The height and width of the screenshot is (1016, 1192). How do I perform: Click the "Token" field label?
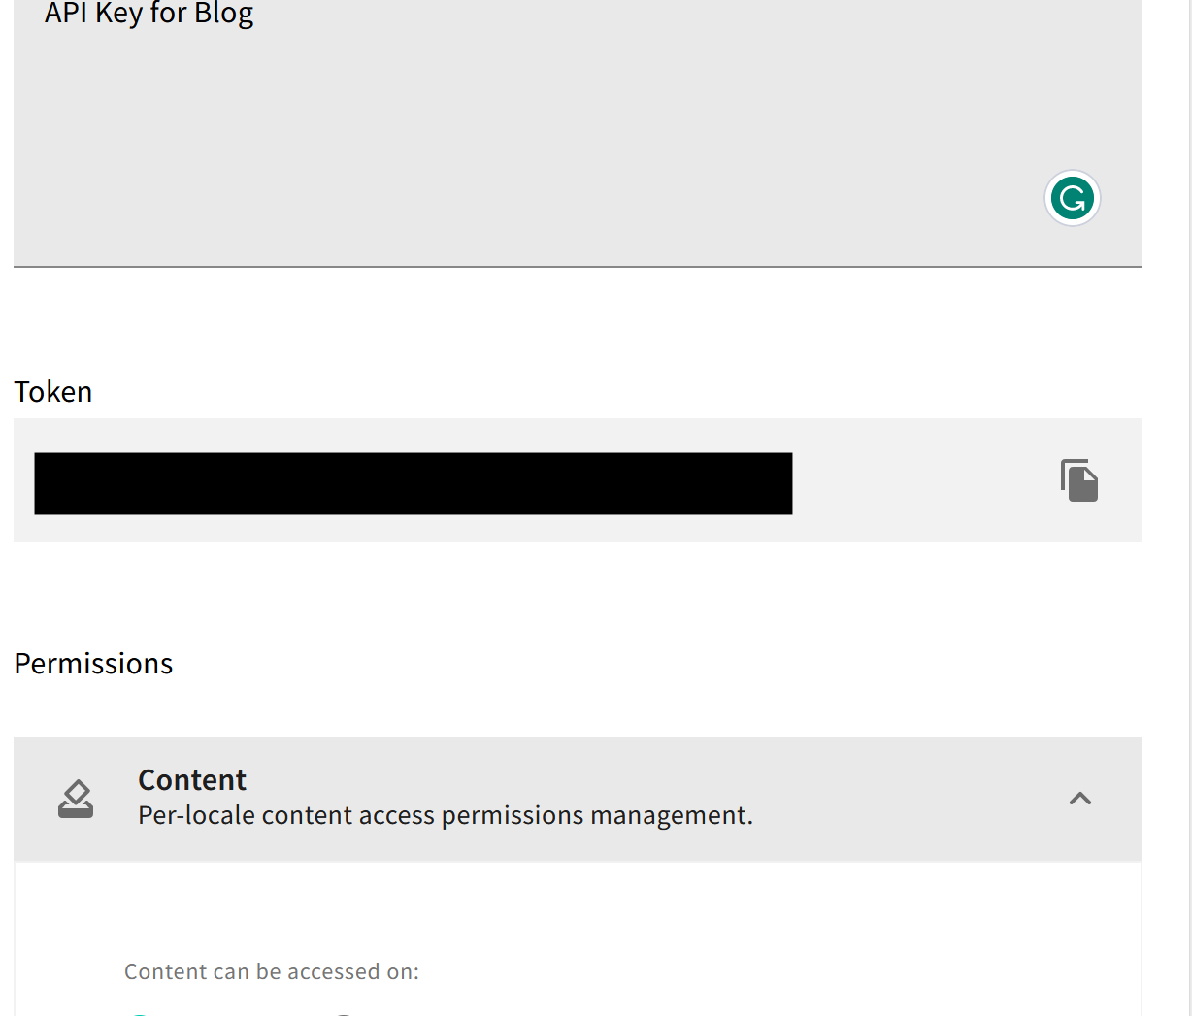pos(53,392)
